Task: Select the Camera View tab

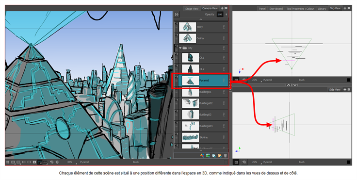Action: click(210, 8)
